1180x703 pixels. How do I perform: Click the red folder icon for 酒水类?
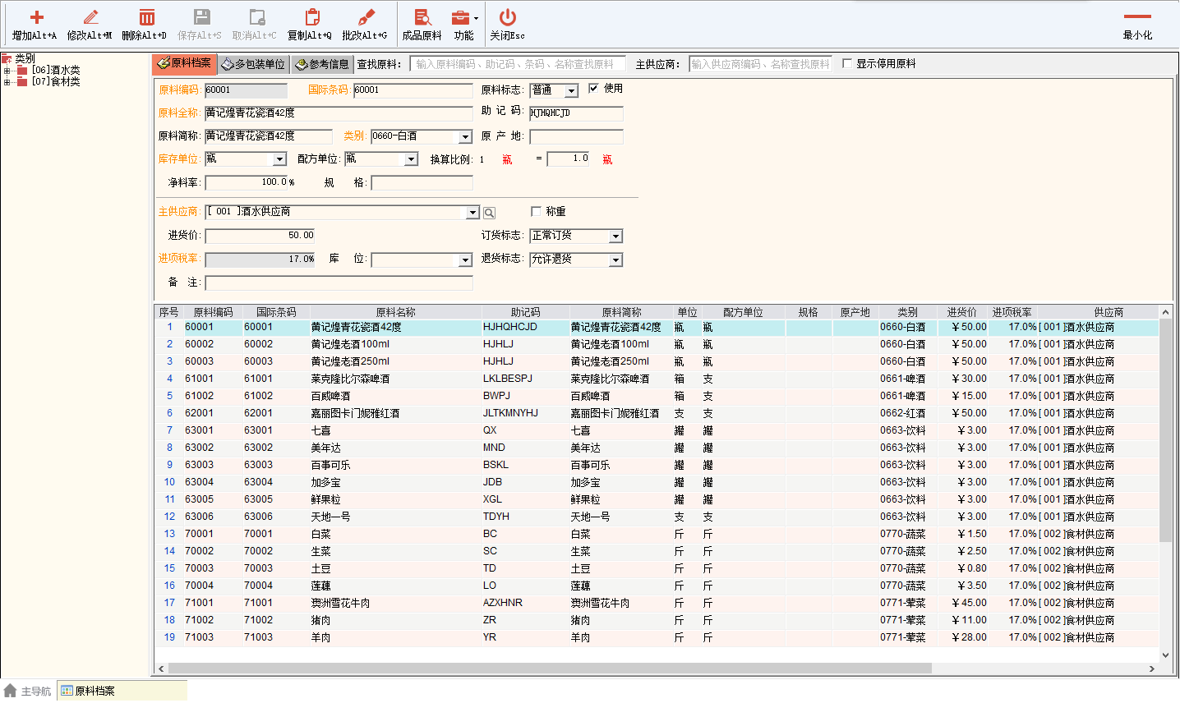pos(22,71)
